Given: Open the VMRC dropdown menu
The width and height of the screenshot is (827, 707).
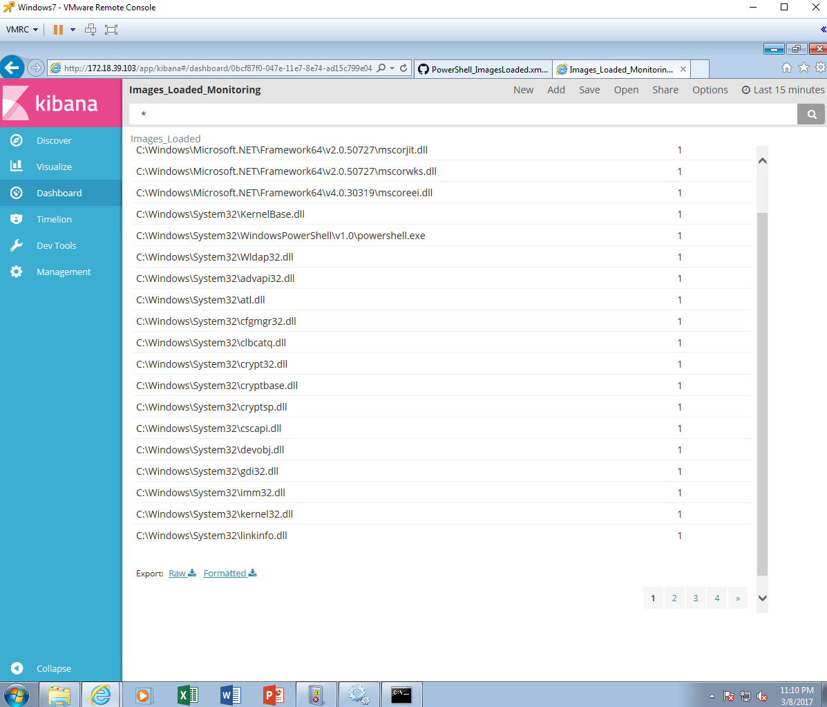Looking at the screenshot, I should (x=22, y=30).
